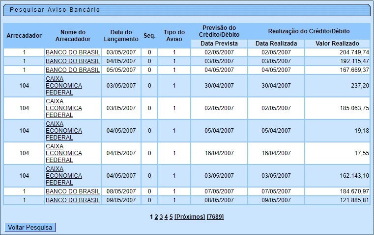Image resolution: width=374 pixels, height=235 pixels.
Task: Select the value 19,18
Action: (x=362, y=131)
